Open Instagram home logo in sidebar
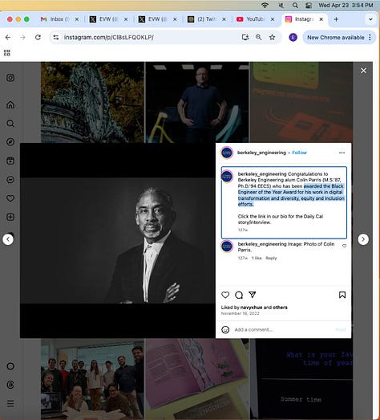Screen dimensions: 380x420 [10, 78]
